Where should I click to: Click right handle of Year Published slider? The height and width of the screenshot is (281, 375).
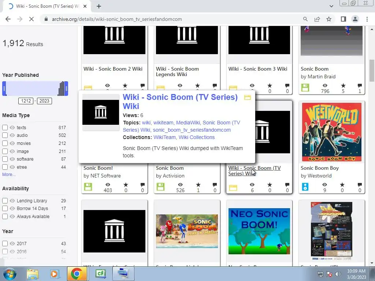pos(66,89)
